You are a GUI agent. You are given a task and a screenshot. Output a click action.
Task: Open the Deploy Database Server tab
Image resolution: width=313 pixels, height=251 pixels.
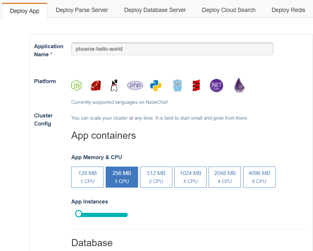tap(155, 10)
